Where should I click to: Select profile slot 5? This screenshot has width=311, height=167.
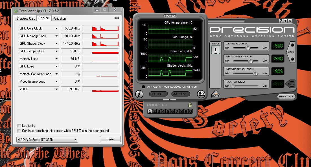[x=168, y=111]
